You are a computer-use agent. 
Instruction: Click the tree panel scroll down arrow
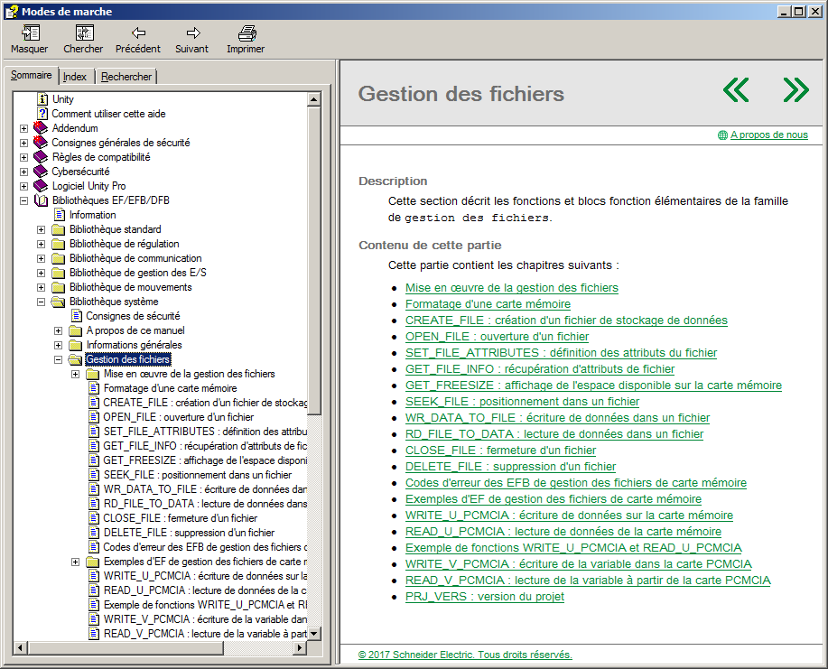click(314, 634)
